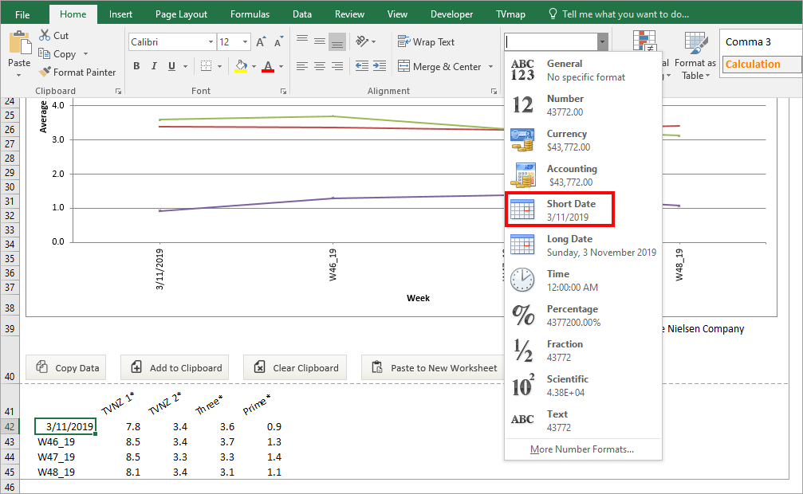Choose Percentage format option

coord(583,316)
